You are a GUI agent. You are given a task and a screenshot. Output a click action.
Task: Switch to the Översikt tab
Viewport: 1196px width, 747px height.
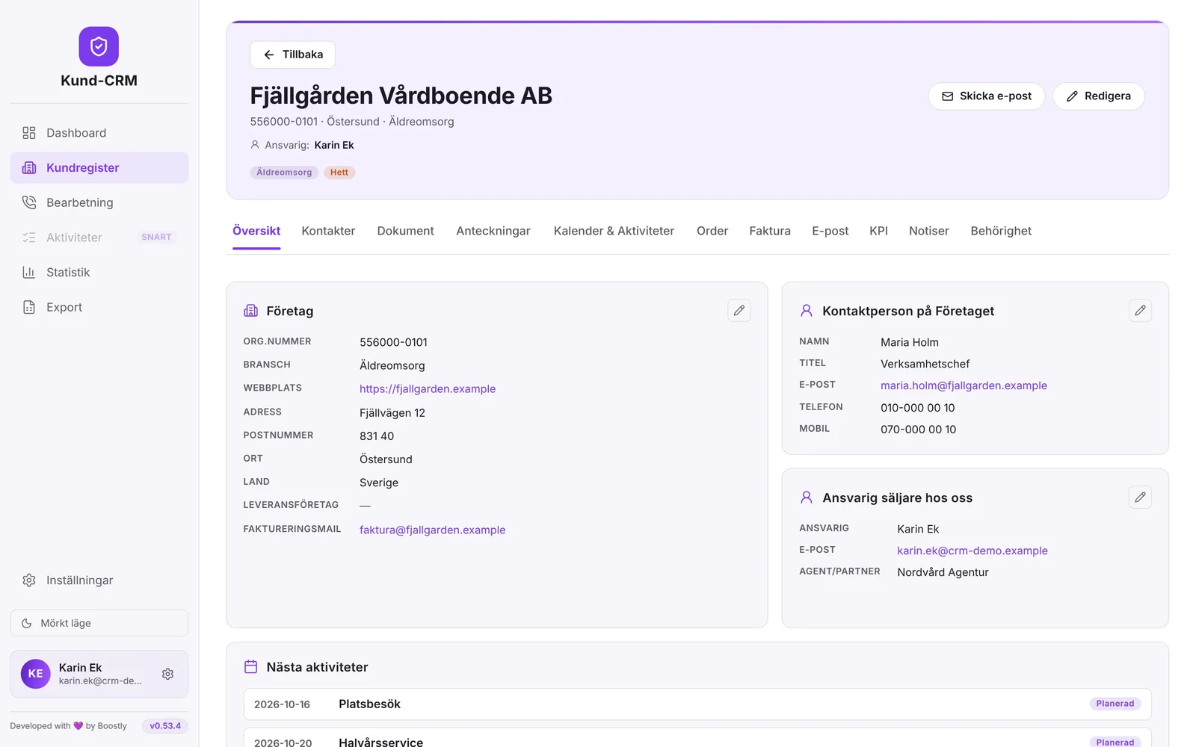pyautogui.click(x=256, y=231)
